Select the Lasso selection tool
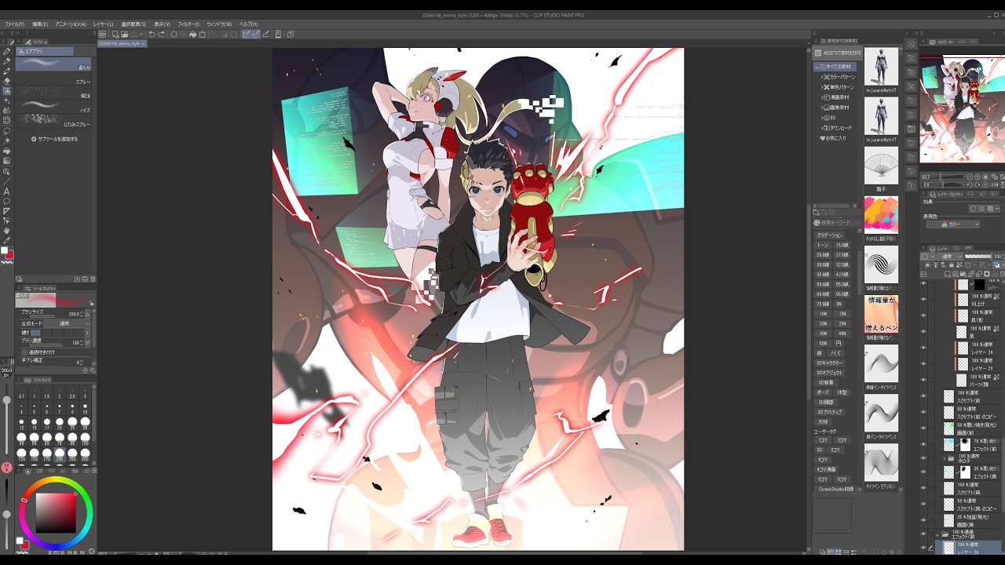This screenshot has height=565, width=1005. pos(7,130)
